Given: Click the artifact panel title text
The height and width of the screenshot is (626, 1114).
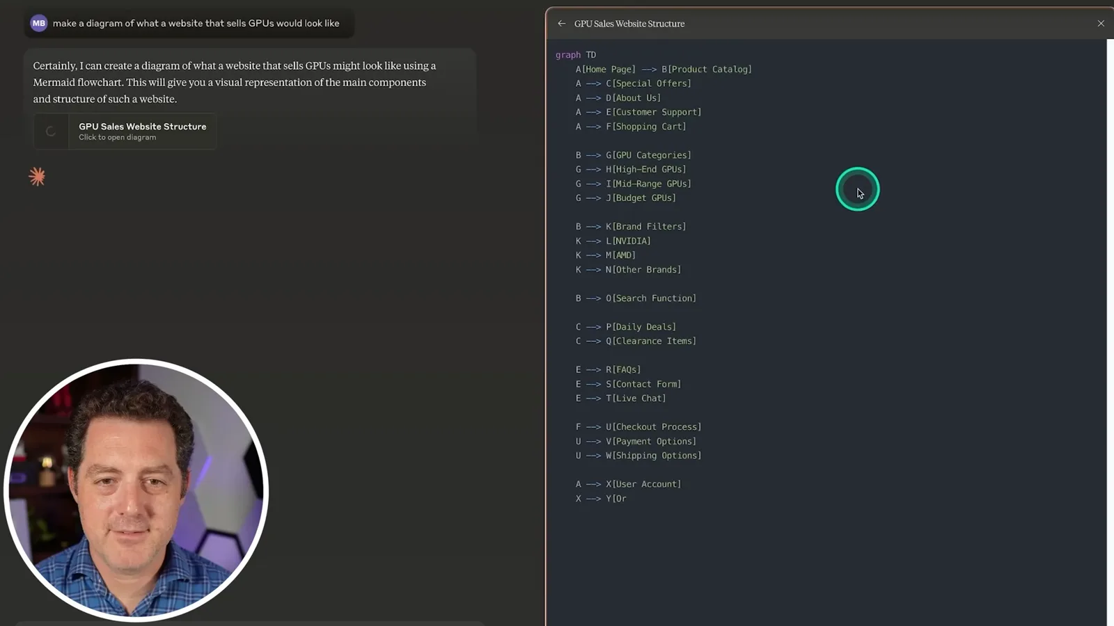Looking at the screenshot, I should coord(629,24).
